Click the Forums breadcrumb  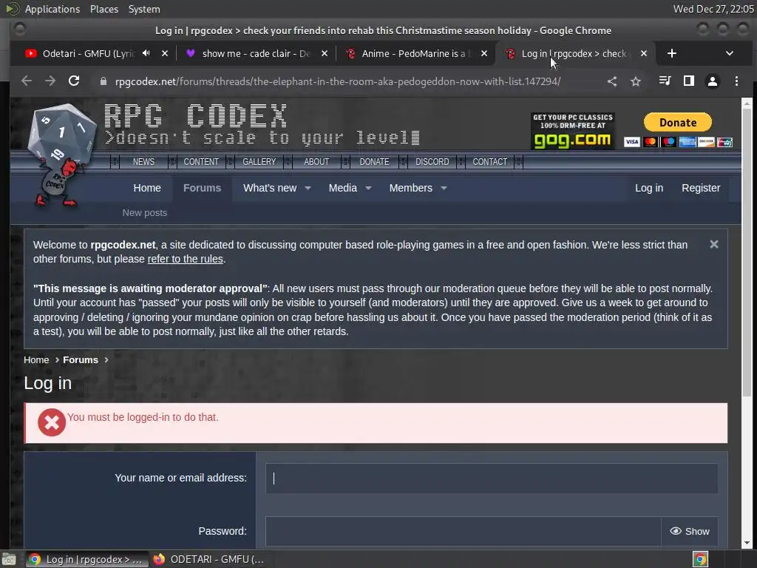80,360
